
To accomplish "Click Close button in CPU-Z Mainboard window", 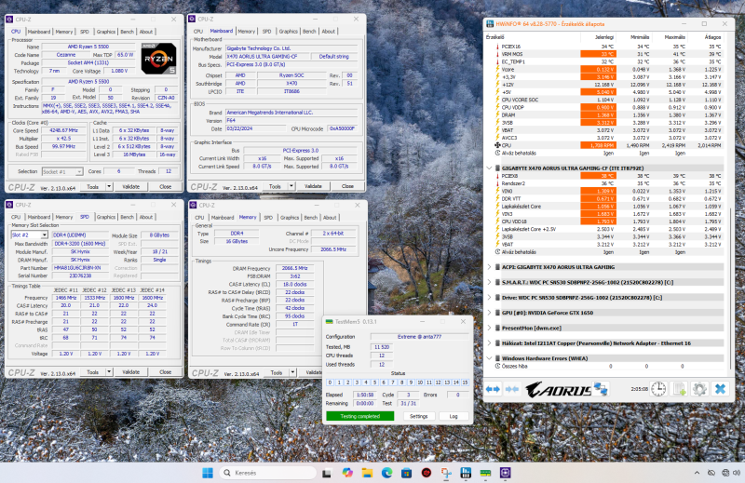I will click(347, 186).
